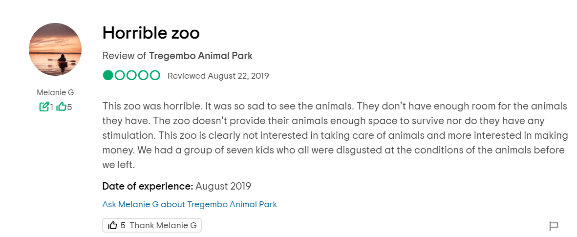Click the thumbs-up icon inside the Thank button
Image resolution: width=577 pixels, height=237 pixels.
tap(113, 225)
